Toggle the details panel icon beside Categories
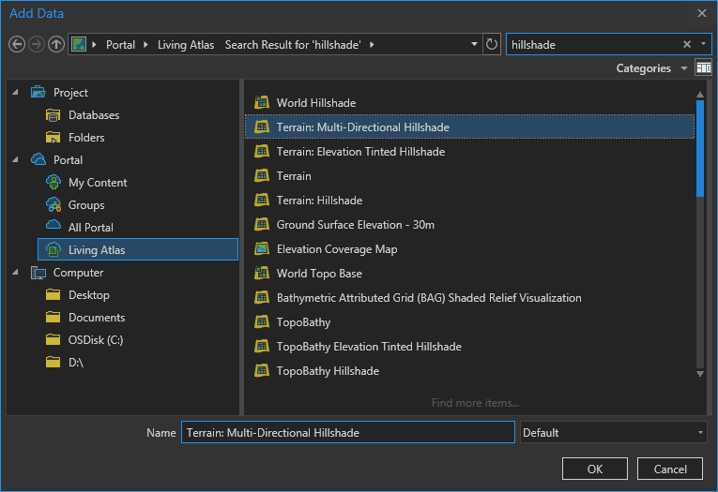This screenshot has height=492, width=718. (x=704, y=68)
